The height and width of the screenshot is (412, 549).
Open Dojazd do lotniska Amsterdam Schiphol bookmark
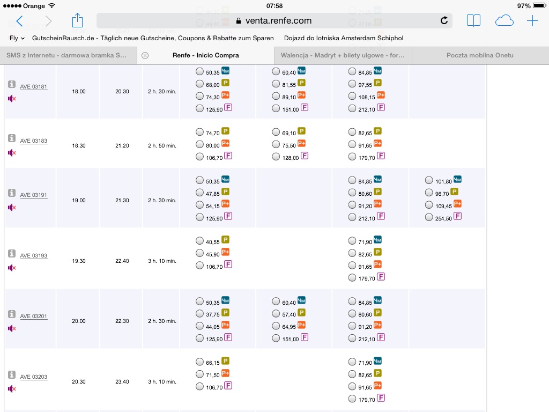click(344, 38)
